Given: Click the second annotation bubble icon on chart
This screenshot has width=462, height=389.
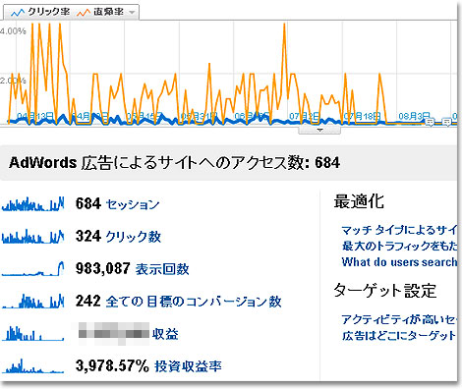Looking at the screenshot, I should [446, 122].
